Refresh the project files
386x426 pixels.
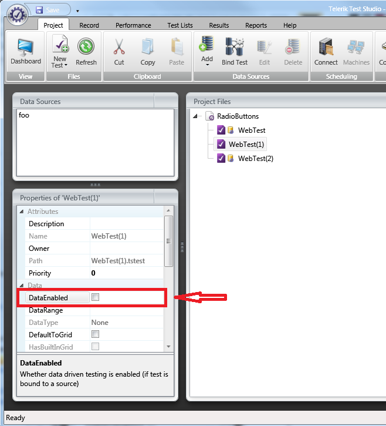coord(86,52)
